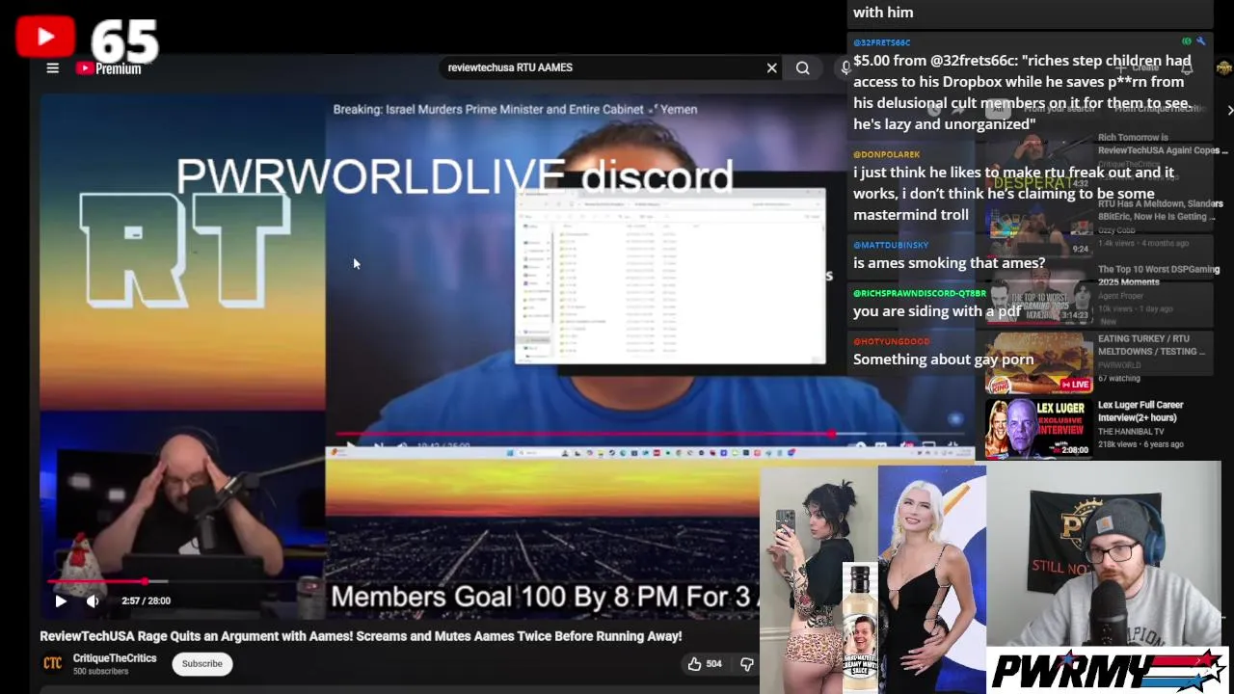1234x694 pixels.
Task: Click @32FRETS66C username in chat overlay
Action: pos(881,42)
